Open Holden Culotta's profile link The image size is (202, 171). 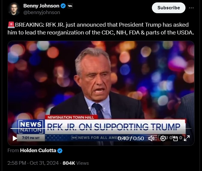(38, 150)
